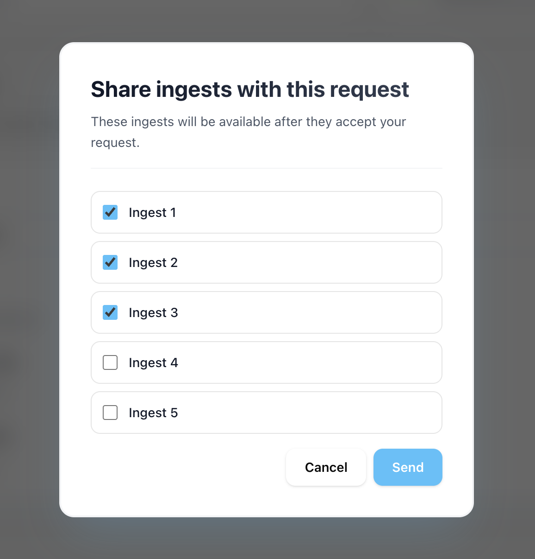Click the divider below the description
The width and height of the screenshot is (535, 559).
click(267, 167)
